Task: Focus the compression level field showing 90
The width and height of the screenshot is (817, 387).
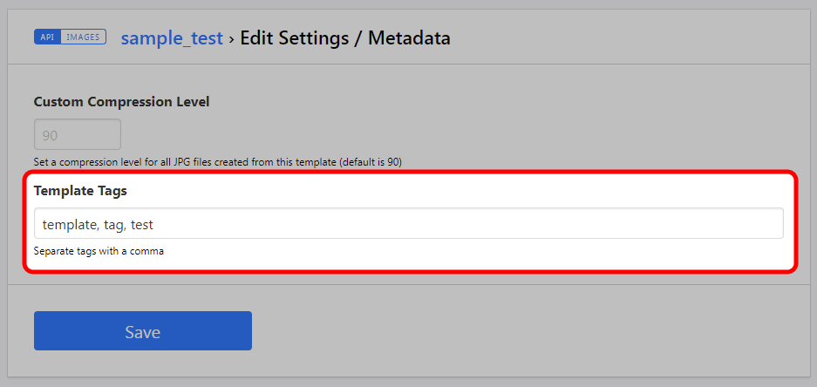Action: tap(78, 135)
